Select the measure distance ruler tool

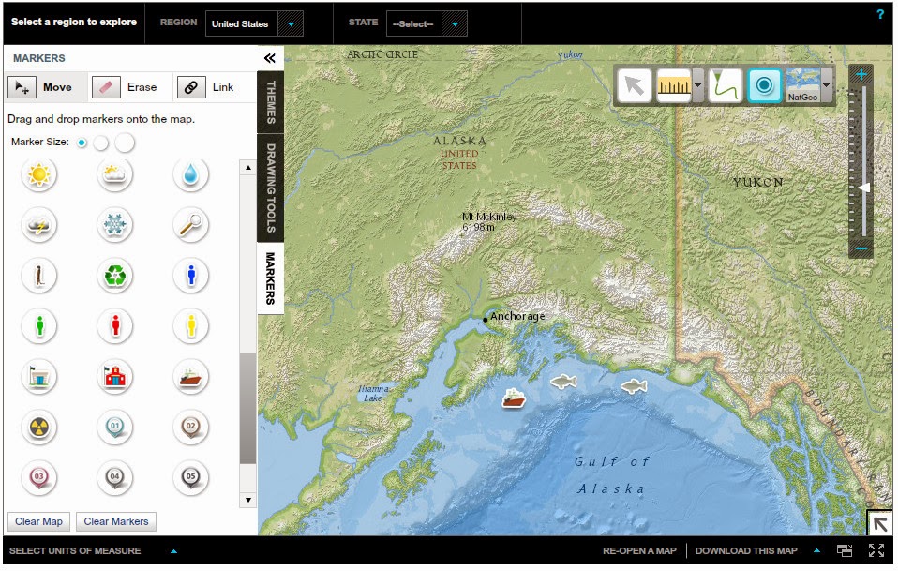[x=675, y=84]
